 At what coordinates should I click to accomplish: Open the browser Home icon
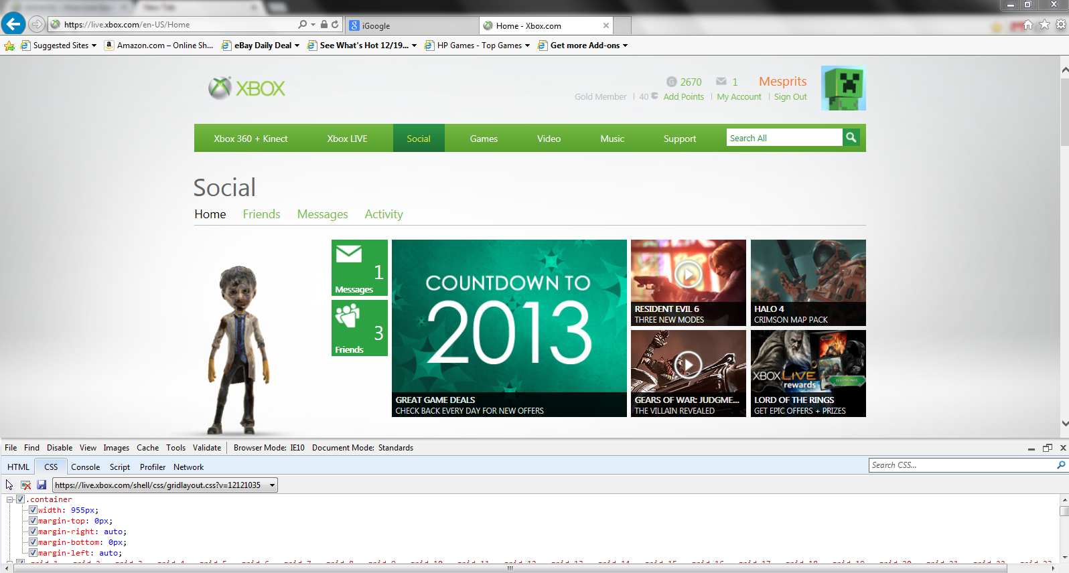point(1028,25)
